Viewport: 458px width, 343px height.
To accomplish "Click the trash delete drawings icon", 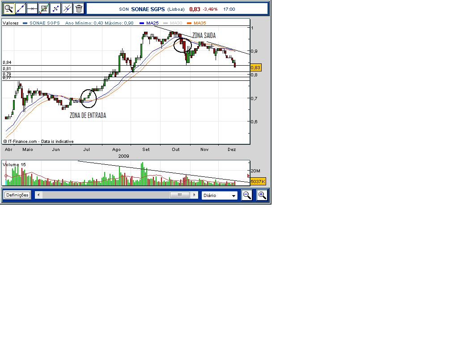I will click(79, 9).
